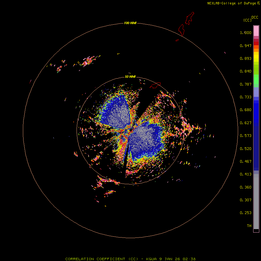Image resolution: width=261 pixels, height=261 pixels.
Task: Click the 0.307 legend value
Action: pos(246,200)
